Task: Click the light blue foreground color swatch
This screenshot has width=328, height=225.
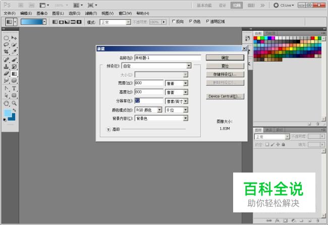Action: tap(7, 112)
